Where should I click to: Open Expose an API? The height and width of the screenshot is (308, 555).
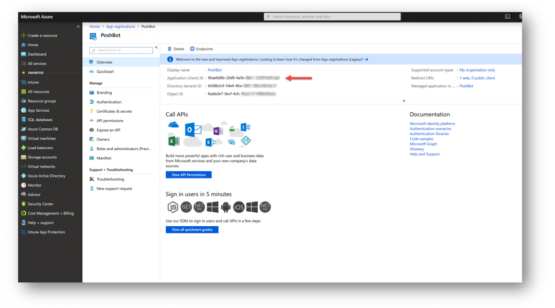point(109,130)
